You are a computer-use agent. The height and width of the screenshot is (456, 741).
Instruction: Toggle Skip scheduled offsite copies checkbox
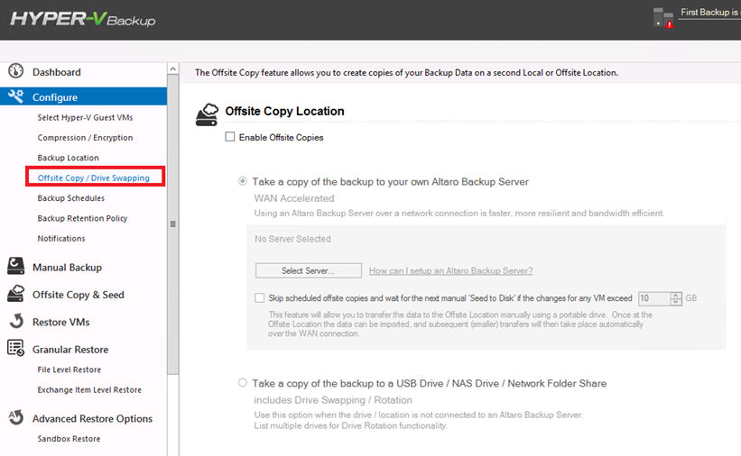259,298
